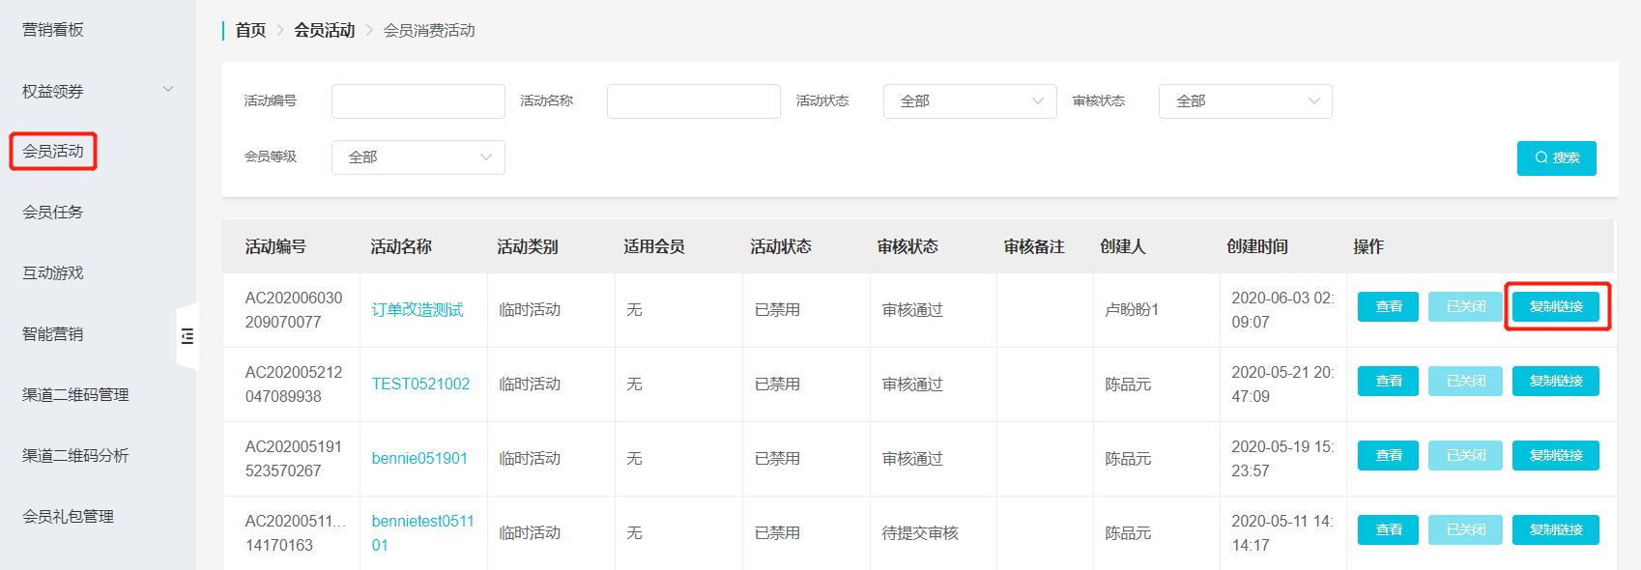Click the 适用会员 column header
Screen dimensions: 1641x570
click(654, 247)
